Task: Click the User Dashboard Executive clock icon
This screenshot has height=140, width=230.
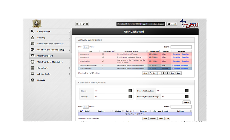Action: pos(33,62)
